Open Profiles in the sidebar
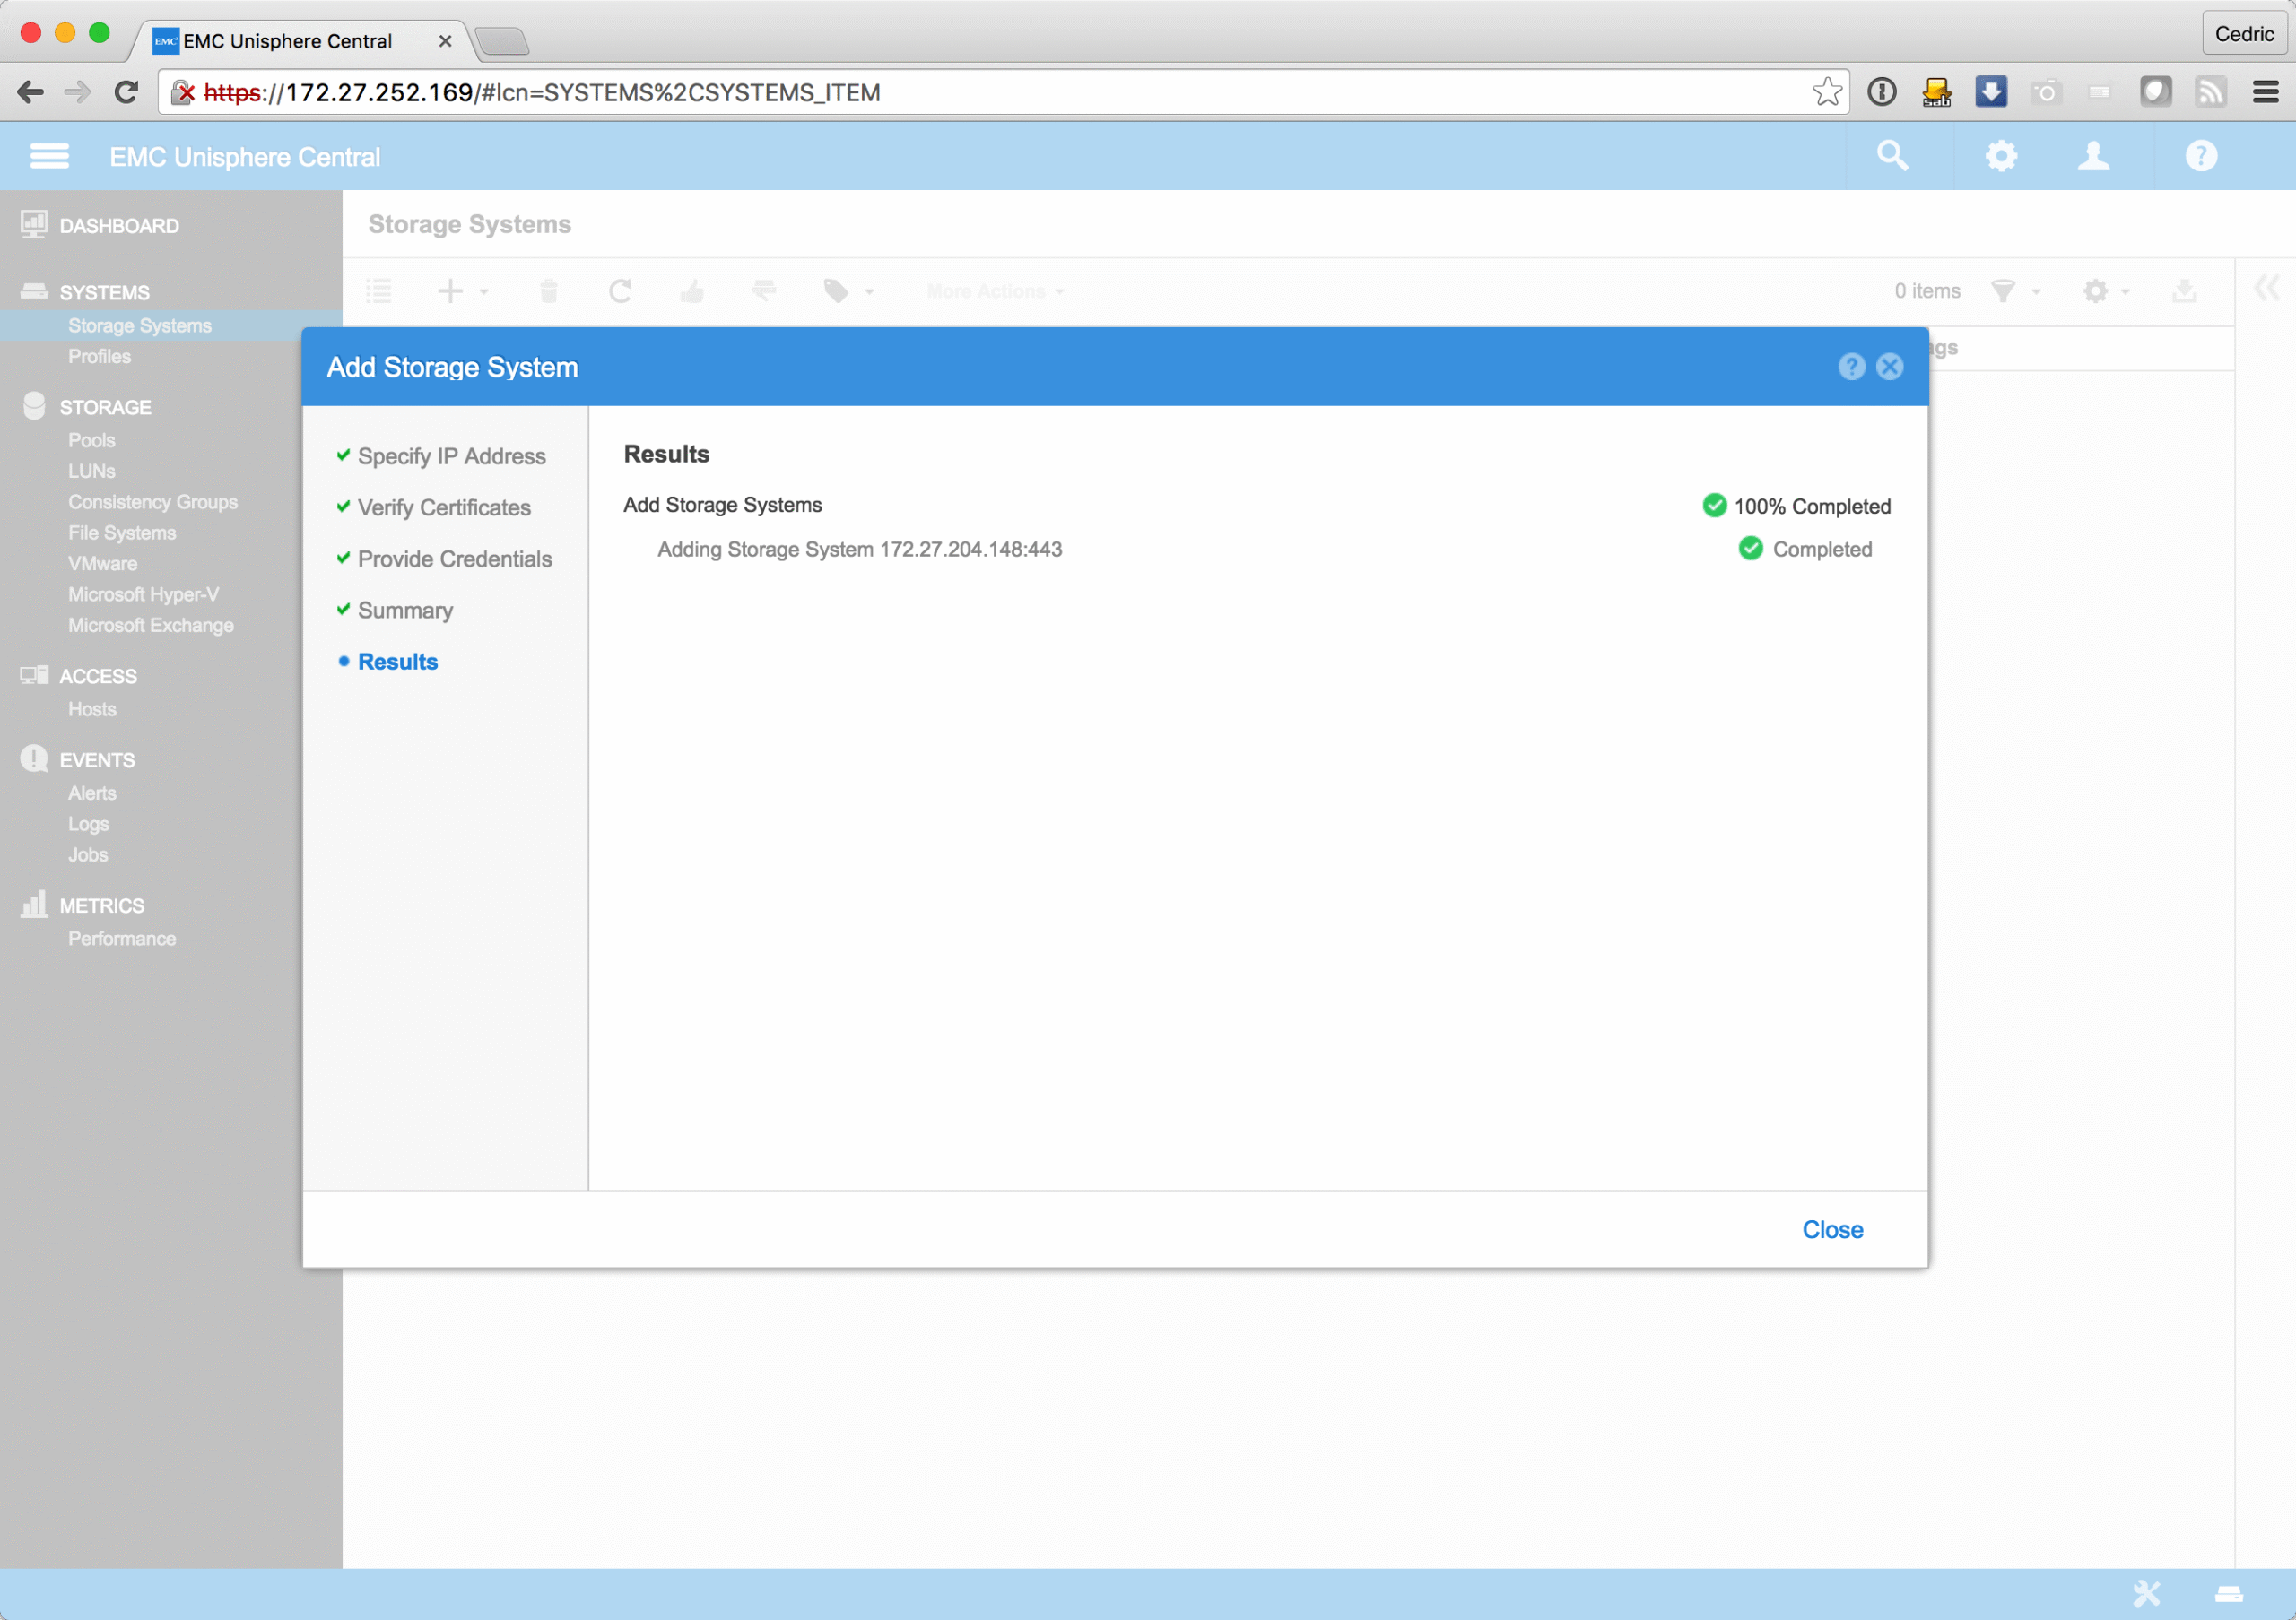2296x1620 pixels. click(x=99, y=357)
